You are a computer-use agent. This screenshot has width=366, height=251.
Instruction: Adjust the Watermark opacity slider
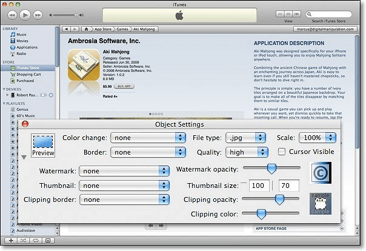pos(271,168)
